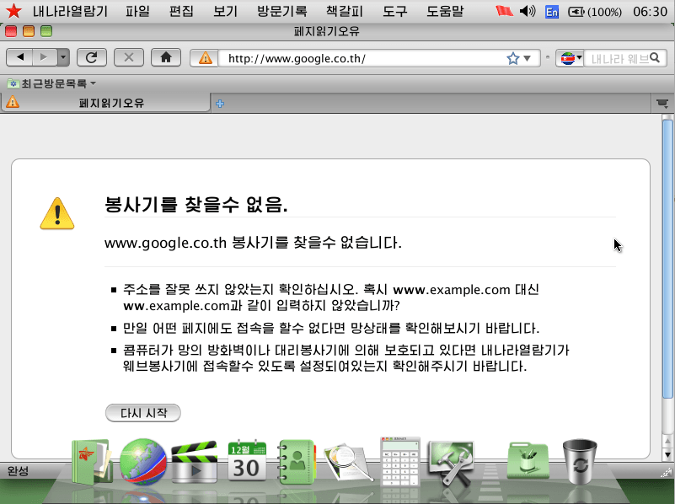Open the trash can in dock
675x504 pixels.
580,461
